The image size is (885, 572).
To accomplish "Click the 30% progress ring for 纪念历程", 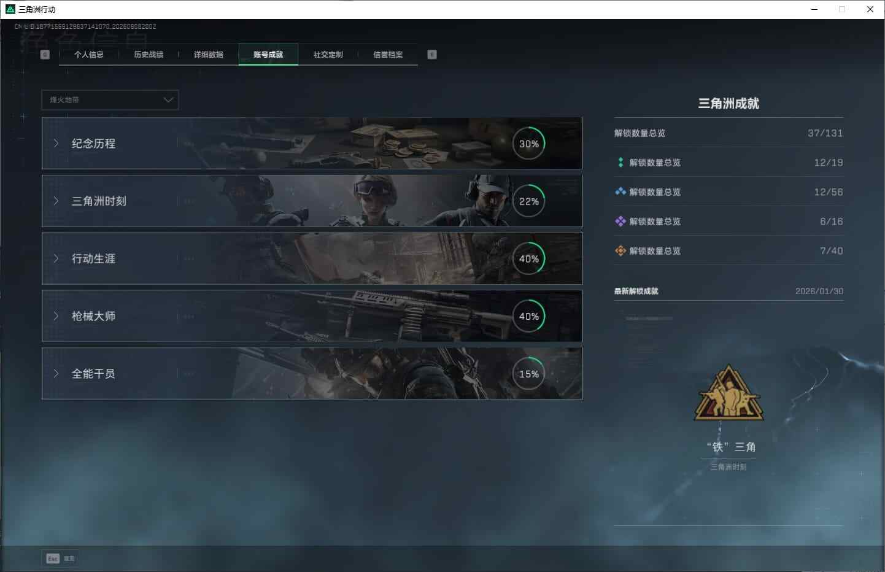I will pos(529,144).
